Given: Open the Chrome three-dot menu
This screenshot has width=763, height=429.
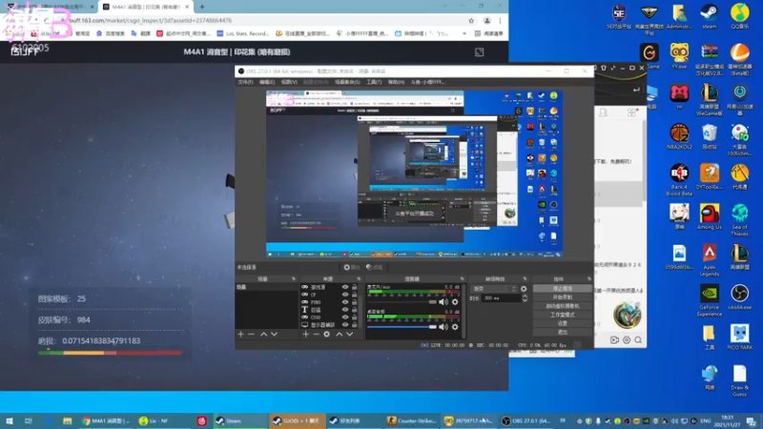Looking at the screenshot, I should pos(500,20).
